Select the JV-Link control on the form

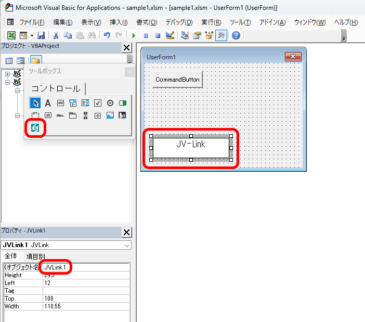[x=191, y=148]
